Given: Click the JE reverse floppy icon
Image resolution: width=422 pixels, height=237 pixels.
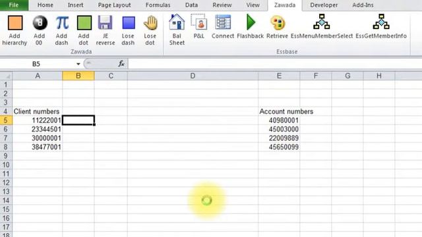Looking at the screenshot, I should click(105, 22).
